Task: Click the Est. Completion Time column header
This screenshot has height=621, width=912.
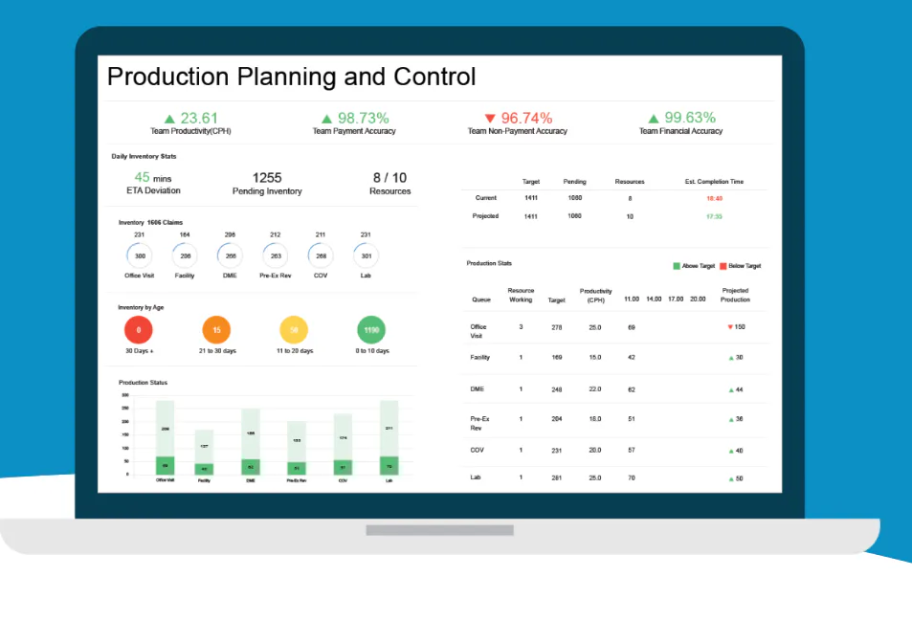Action: 714,182
